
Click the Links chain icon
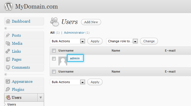coord(8,51)
